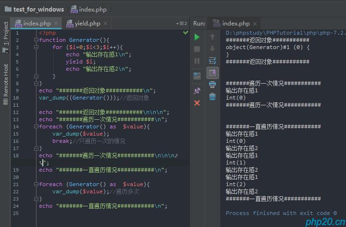
Task: Click 'object(Generator)#1 (0) {' console line
Action: [268, 47]
